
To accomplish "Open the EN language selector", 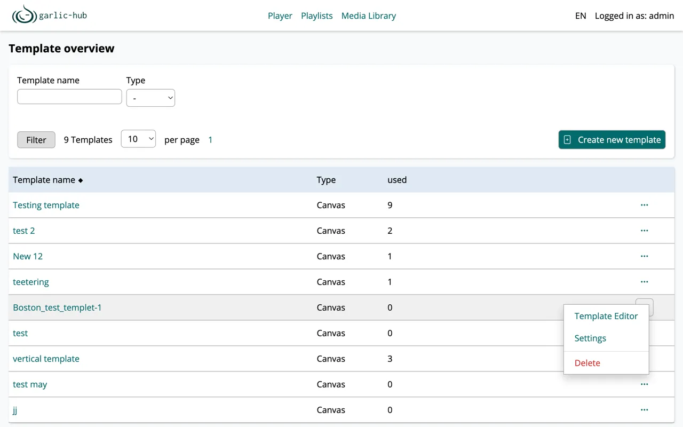I will (x=581, y=15).
